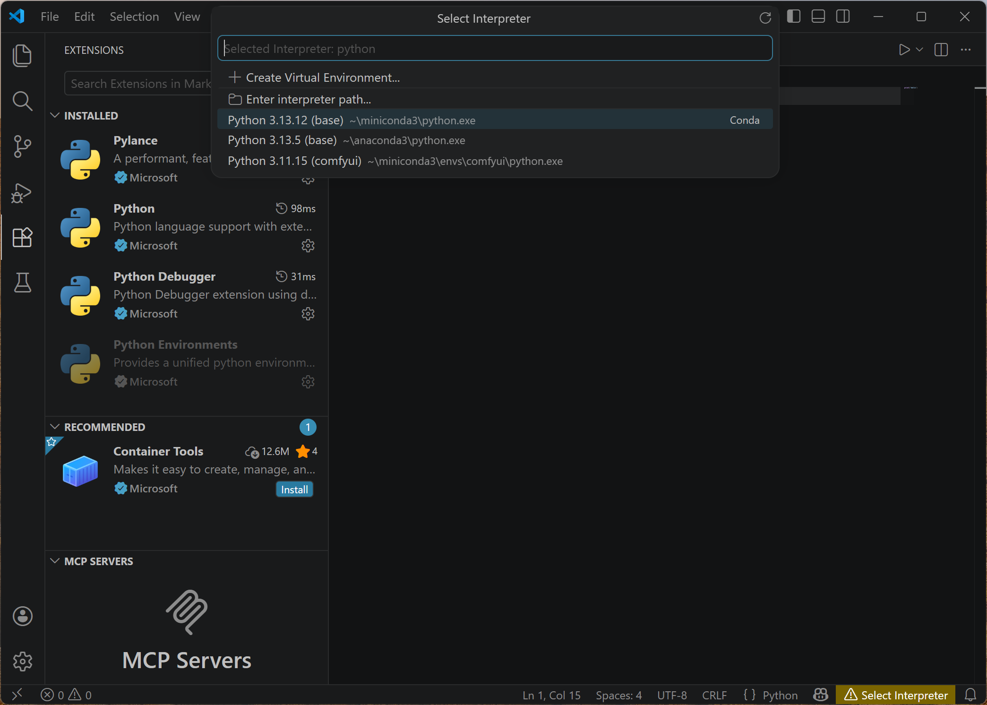The image size is (987, 705).
Task: Change UTF-8 file encoding
Action: point(672,695)
